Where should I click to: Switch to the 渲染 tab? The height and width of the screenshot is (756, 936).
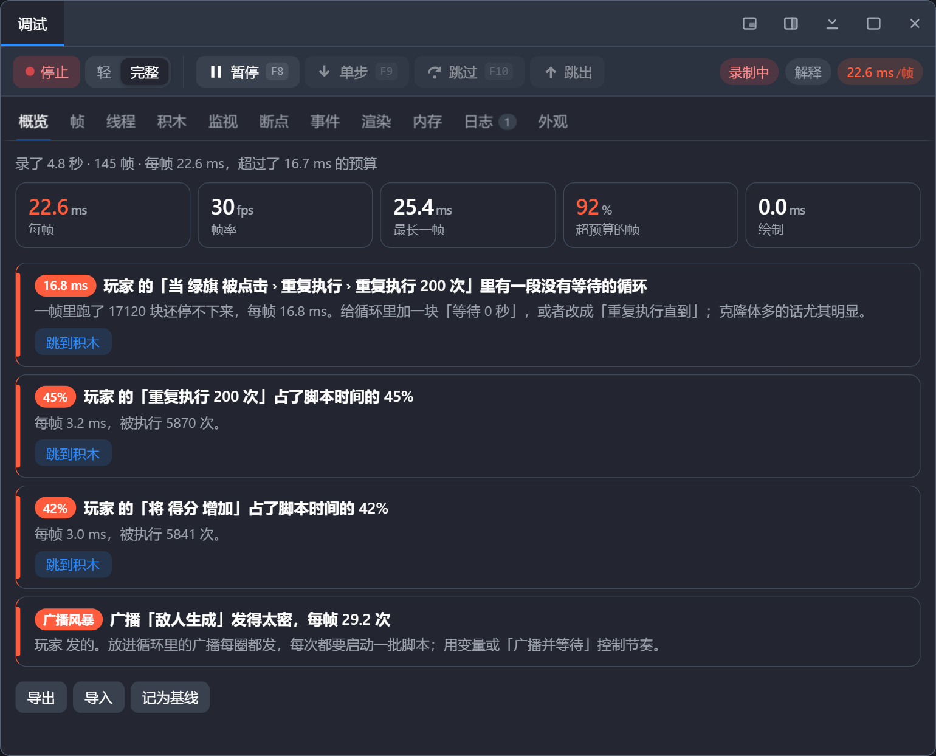tap(376, 122)
